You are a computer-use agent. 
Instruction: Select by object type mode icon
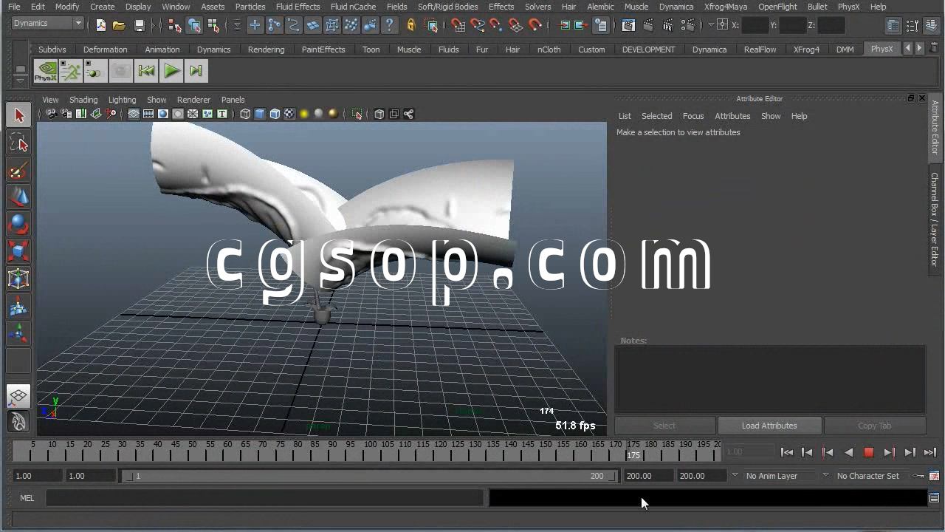tap(194, 25)
